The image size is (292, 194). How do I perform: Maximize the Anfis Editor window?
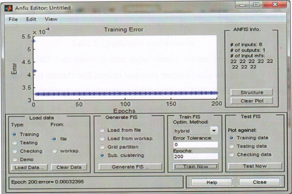click(256, 5)
